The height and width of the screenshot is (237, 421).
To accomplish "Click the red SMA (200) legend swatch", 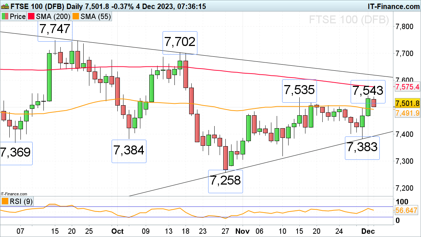I will (32, 17).
